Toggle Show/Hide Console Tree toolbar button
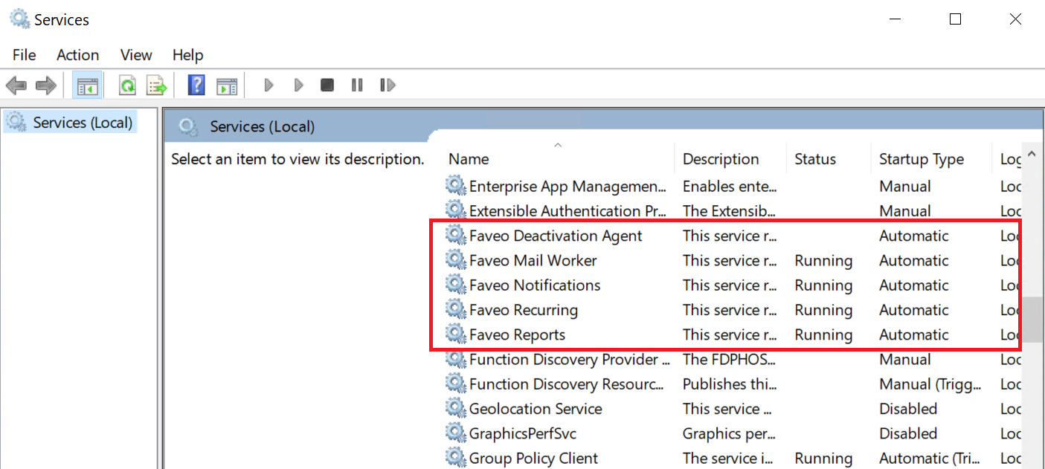 (x=87, y=85)
